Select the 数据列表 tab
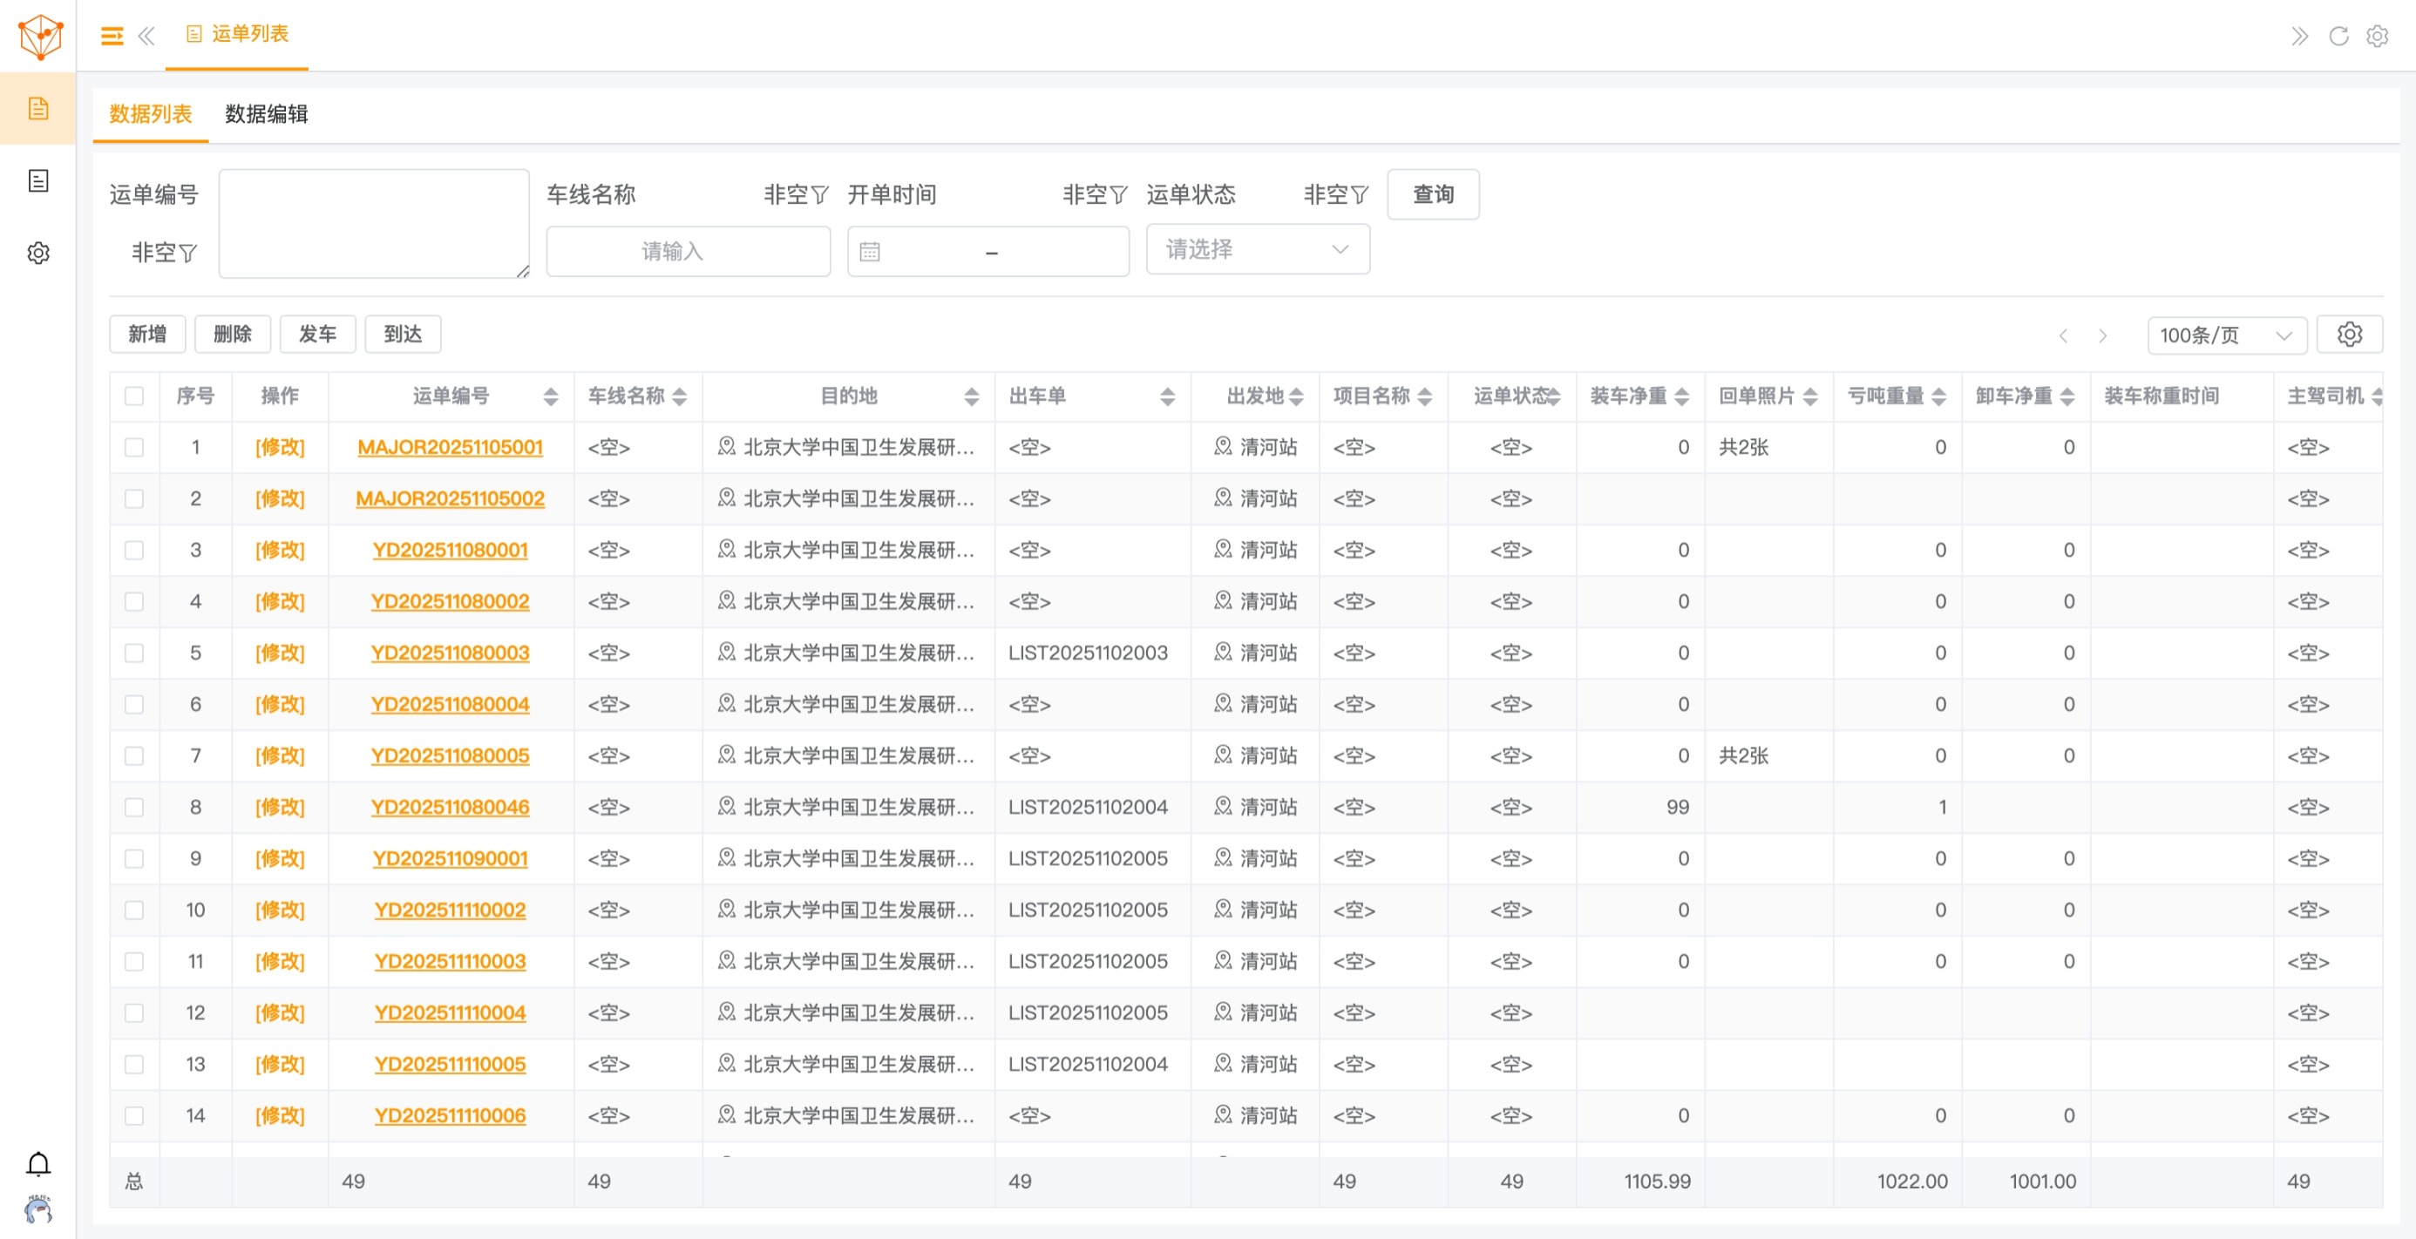The height and width of the screenshot is (1239, 2416). (149, 114)
